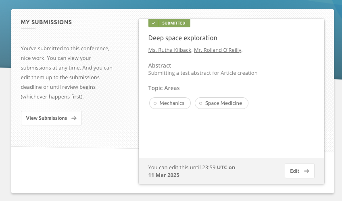
Task: Select the Mechanics topic tag
Action: (170, 103)
